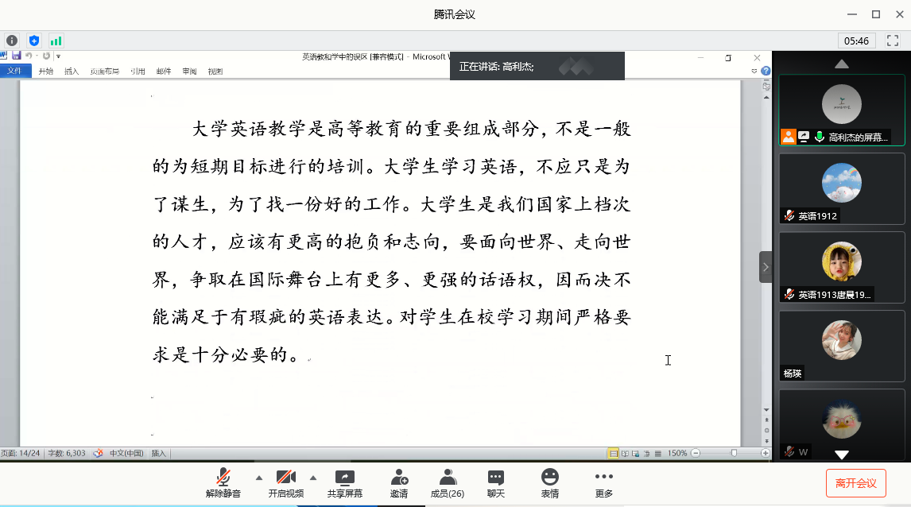This screenshot has width=911, height=507.
Task: Click the blue security shield icon
Action: click(33, 40)
